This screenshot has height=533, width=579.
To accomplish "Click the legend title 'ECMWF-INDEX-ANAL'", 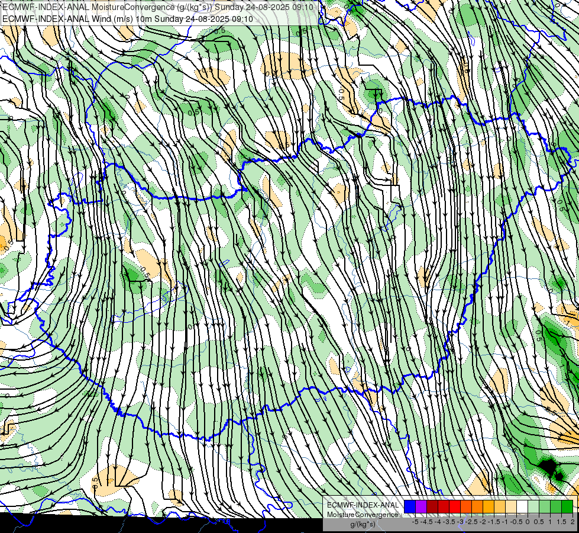I will (x=363, y=505).
